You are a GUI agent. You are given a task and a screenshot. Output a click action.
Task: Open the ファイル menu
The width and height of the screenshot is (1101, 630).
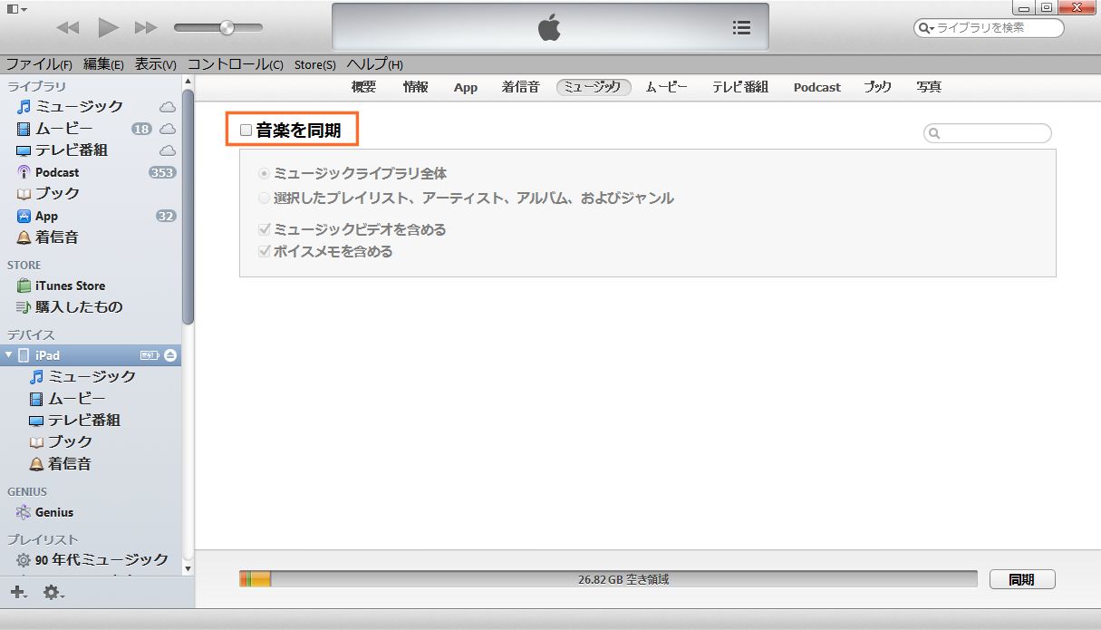point(39,64)
